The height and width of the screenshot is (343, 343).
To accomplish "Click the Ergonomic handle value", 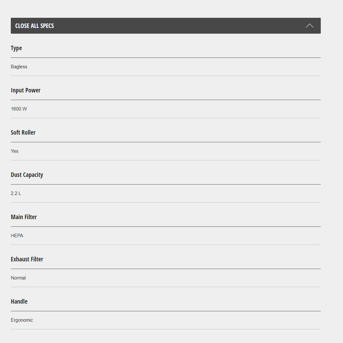I will (22, 320).
